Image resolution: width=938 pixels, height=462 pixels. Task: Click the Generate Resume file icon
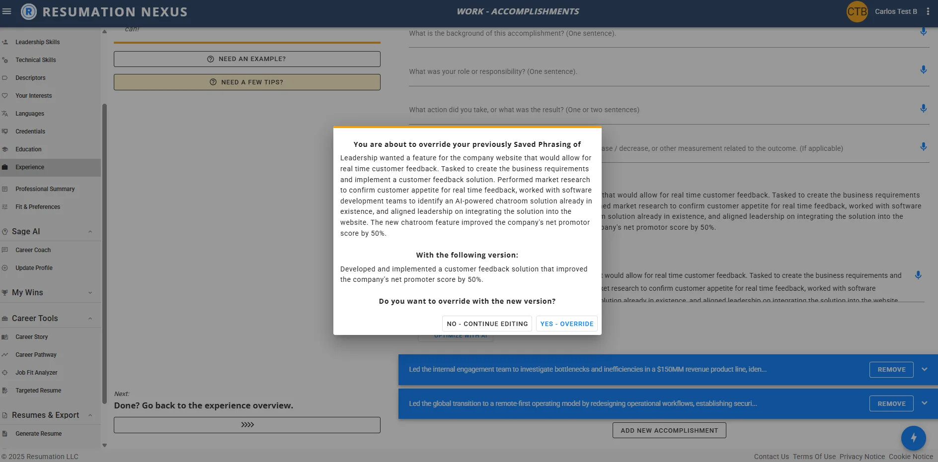pos(5,434)
